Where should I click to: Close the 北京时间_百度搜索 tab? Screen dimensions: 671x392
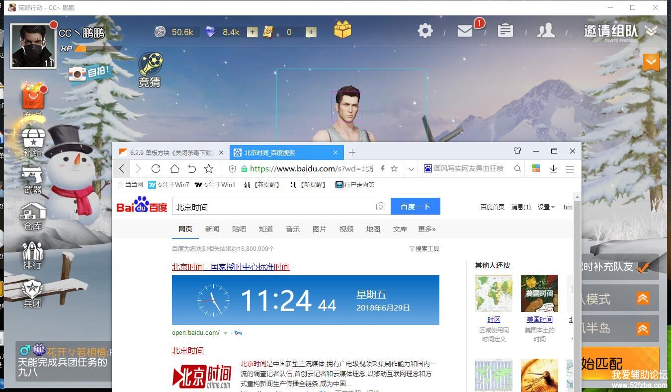[x=335, y=153]
